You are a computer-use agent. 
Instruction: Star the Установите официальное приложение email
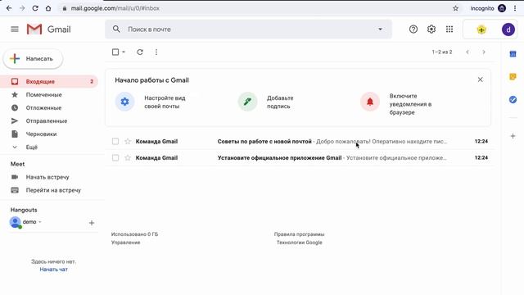click(128, 157)
